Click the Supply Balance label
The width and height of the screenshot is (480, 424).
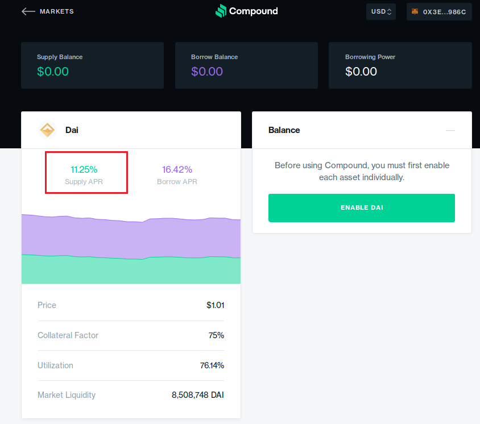tap(60, 57)
